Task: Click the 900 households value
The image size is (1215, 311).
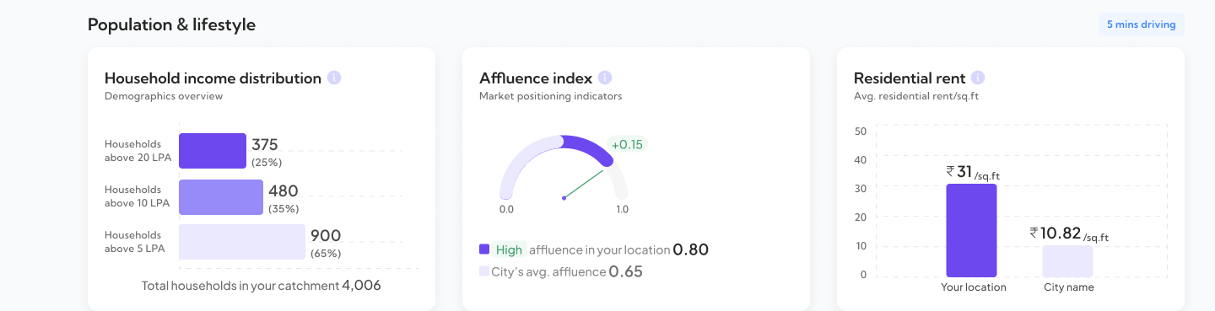Action: coord(326,236)
